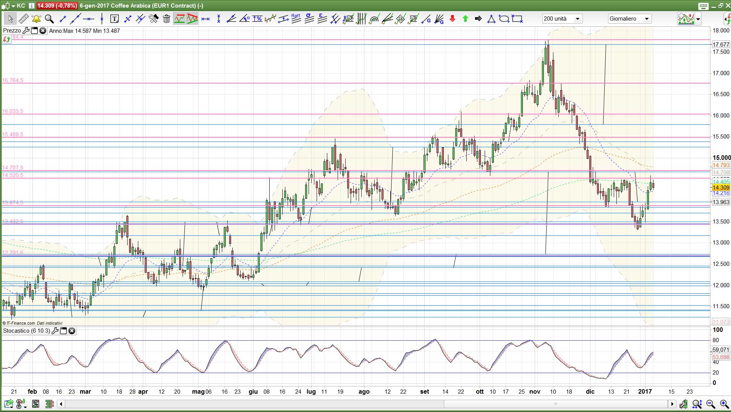Viewport: 731px width, 412px height.
Task: Select the vertical line tool
Action: [x=102, y=19]
